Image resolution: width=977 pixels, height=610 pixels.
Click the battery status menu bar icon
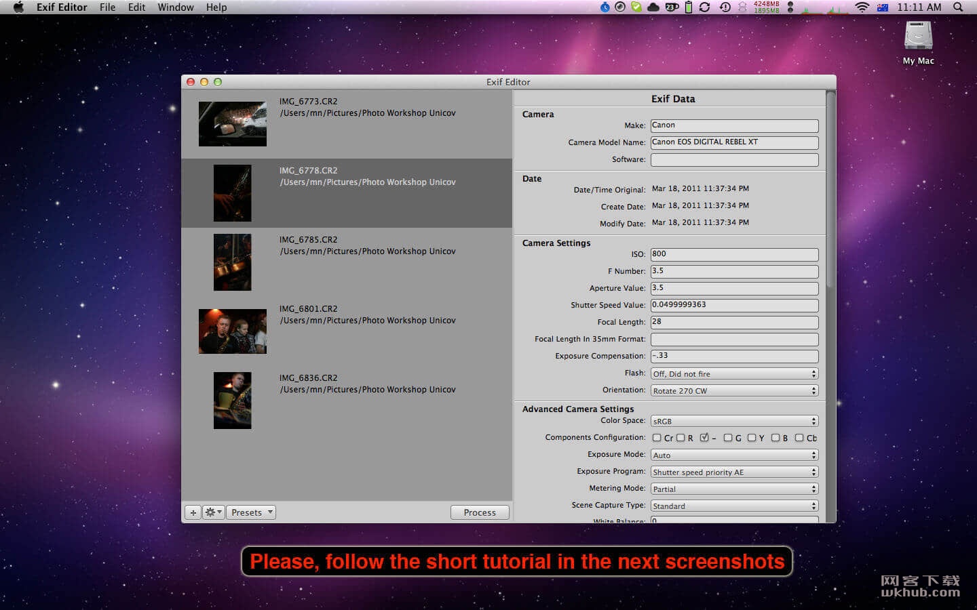(689, 7)
